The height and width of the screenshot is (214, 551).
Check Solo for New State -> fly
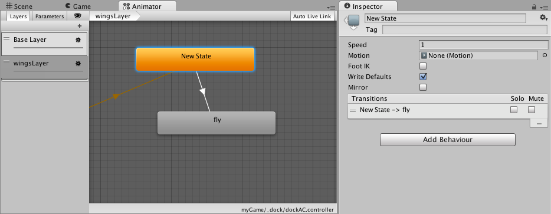514,110
